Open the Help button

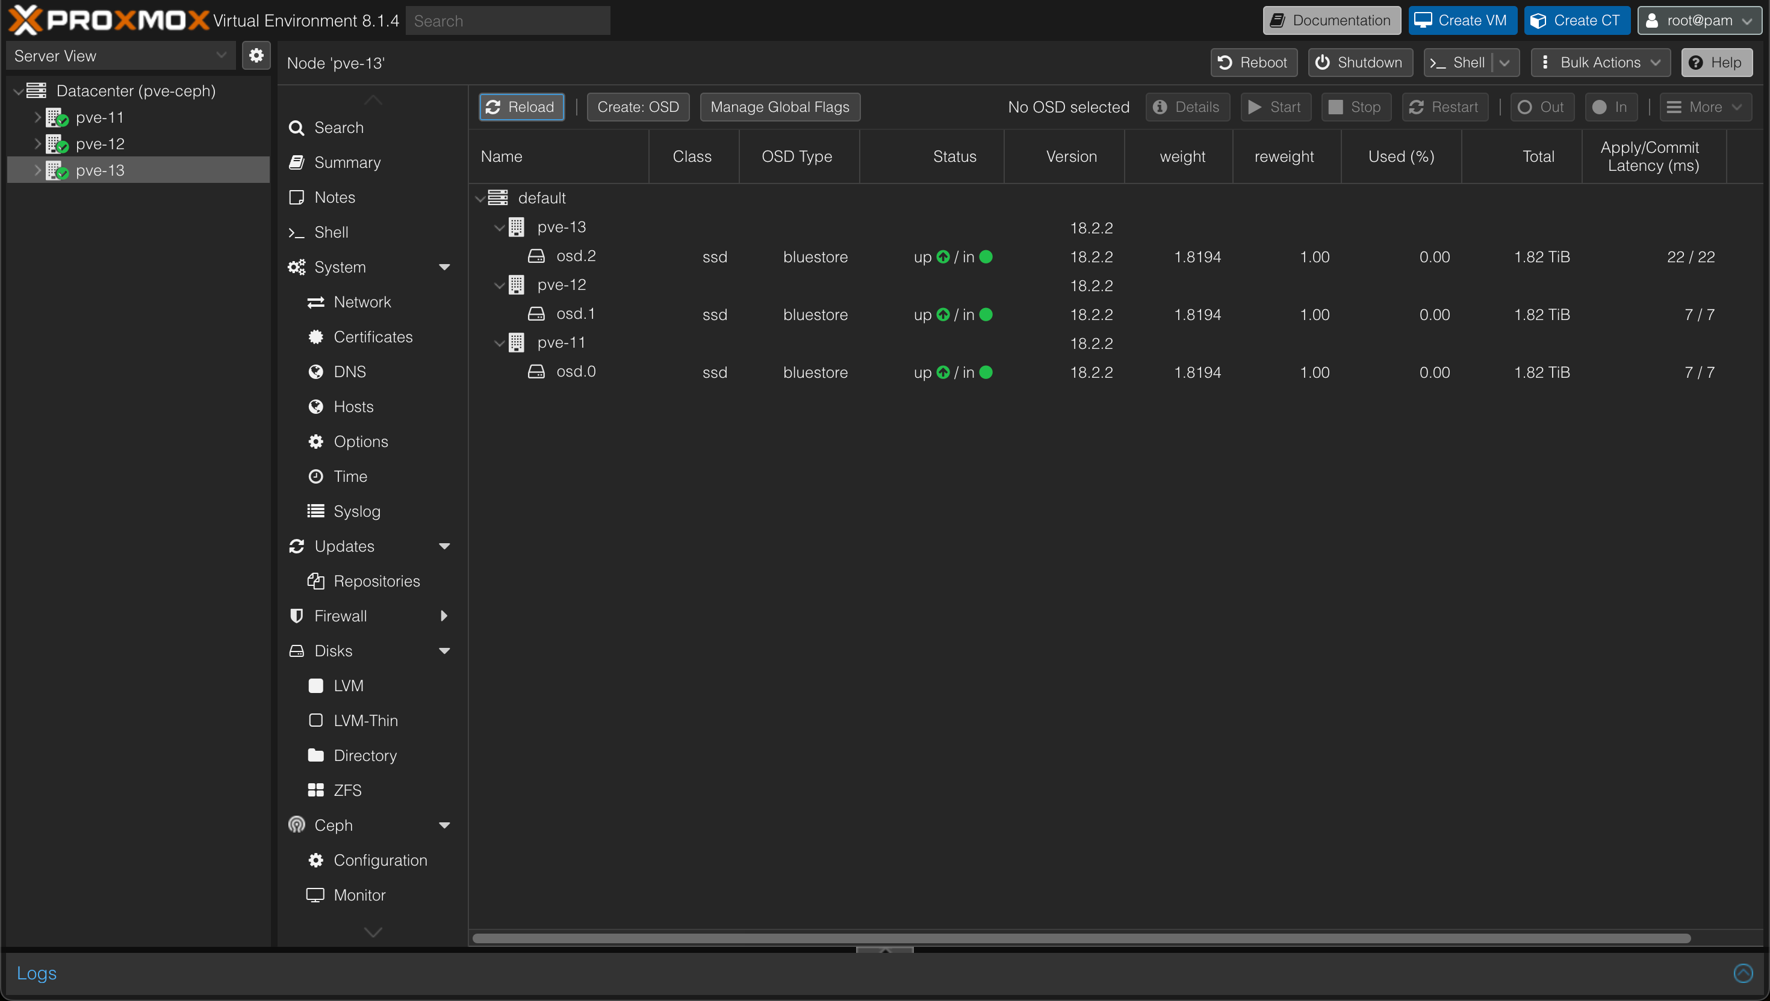1716,63
